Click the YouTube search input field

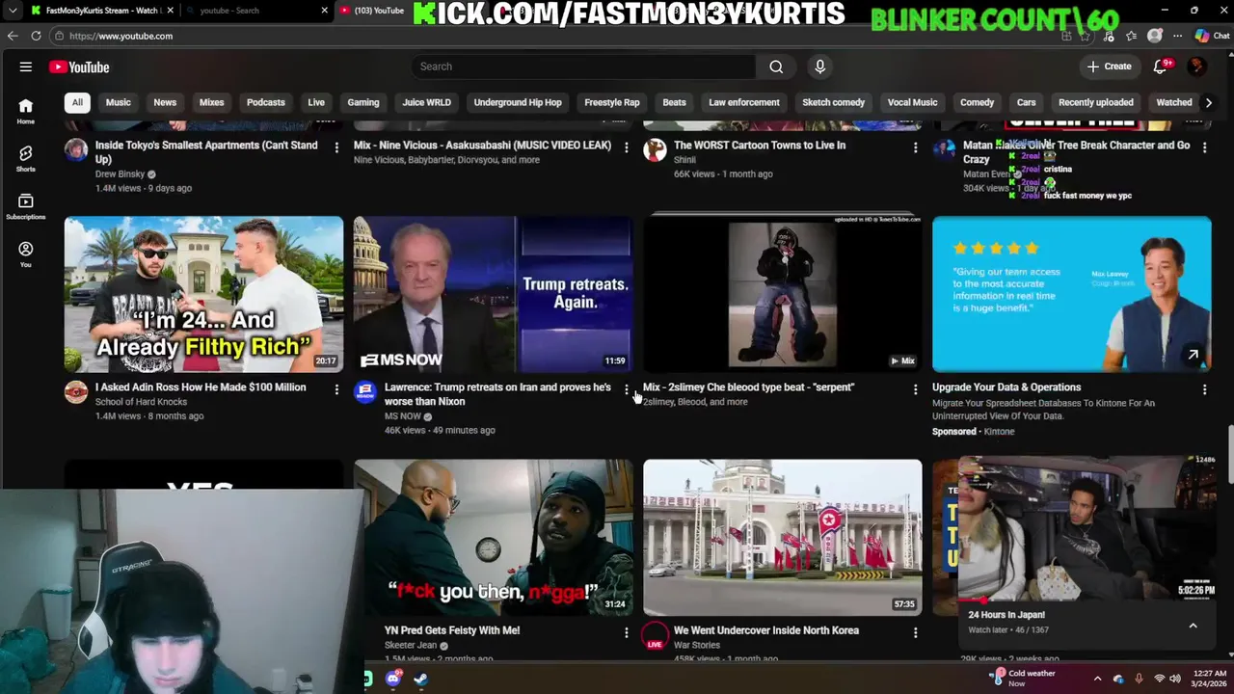(584, 67)
